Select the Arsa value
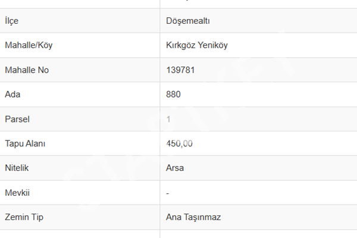The image size is (357, 238). [x=175, y=168]
